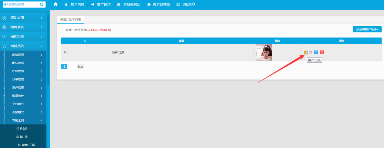Click 更新微网站 globe icon item
This screenshot has width=384, height=148.
pyautogui.click(x=129, y=5)
